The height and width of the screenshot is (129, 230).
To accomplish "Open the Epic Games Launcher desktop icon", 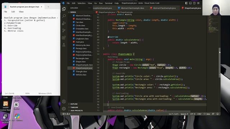I will [5, 119].
